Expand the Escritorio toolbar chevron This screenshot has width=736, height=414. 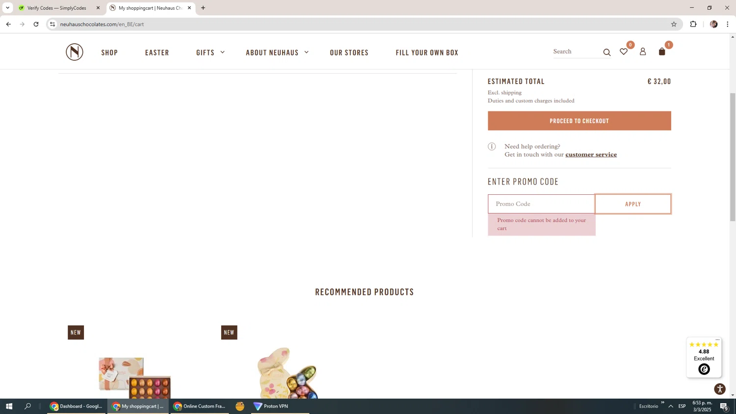click(x=662, y=403)
